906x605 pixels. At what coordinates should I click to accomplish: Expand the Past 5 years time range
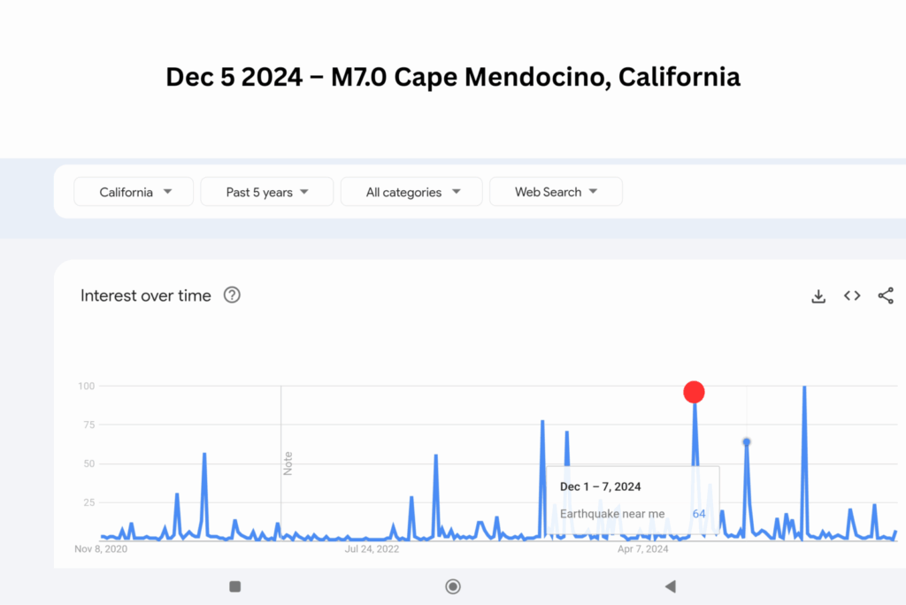pyautogui.click(x=266, y=192)
